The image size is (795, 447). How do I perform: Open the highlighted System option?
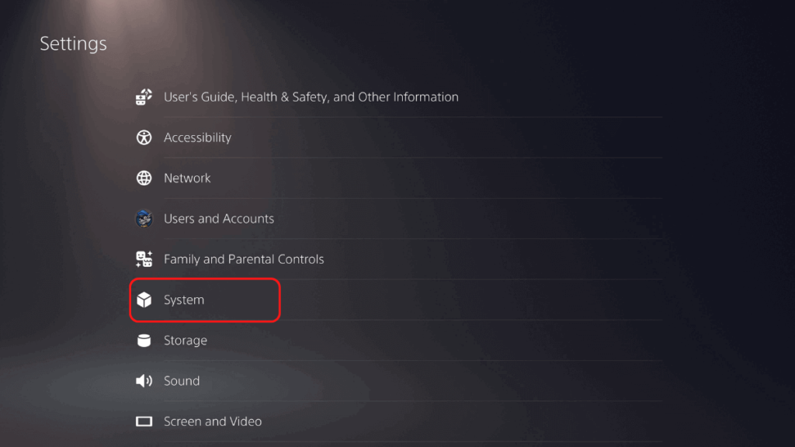(205, 300)
